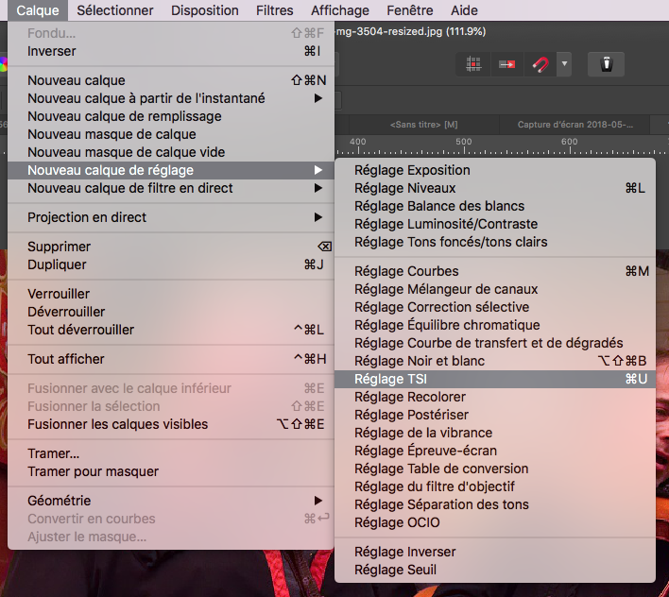Image resolution: width=669 pixels, height=597 pixels.
Task: Expand Nouveau calque de filtre en direct
Action: [x=171, y=188]
